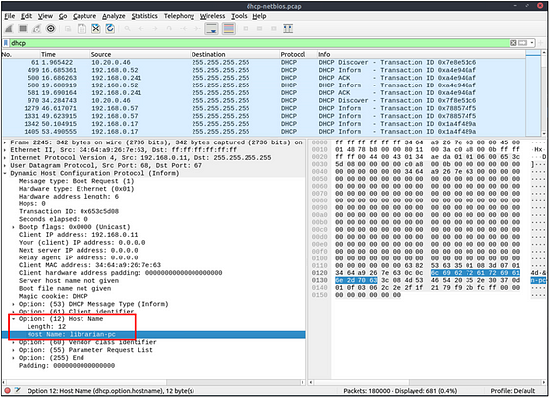Click the stop capture square icon

23,28
